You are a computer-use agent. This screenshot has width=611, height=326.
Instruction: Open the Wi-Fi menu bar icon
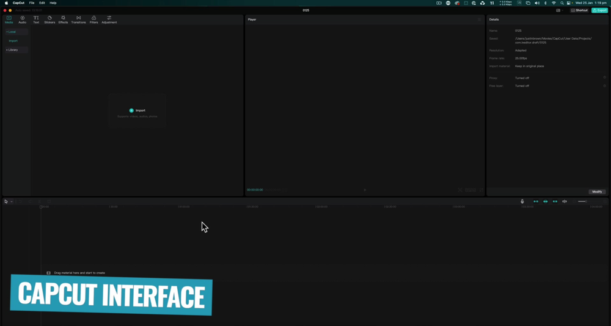pyautogui.click(x=554, y=2)
